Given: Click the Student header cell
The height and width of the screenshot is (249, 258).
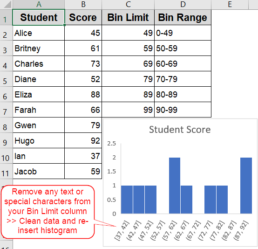Looking at the screenshot, I should coord(39,17).
